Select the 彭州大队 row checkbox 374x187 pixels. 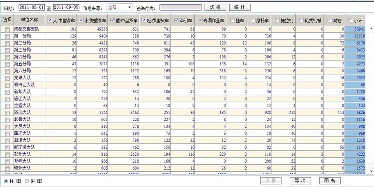pos(7,155)
